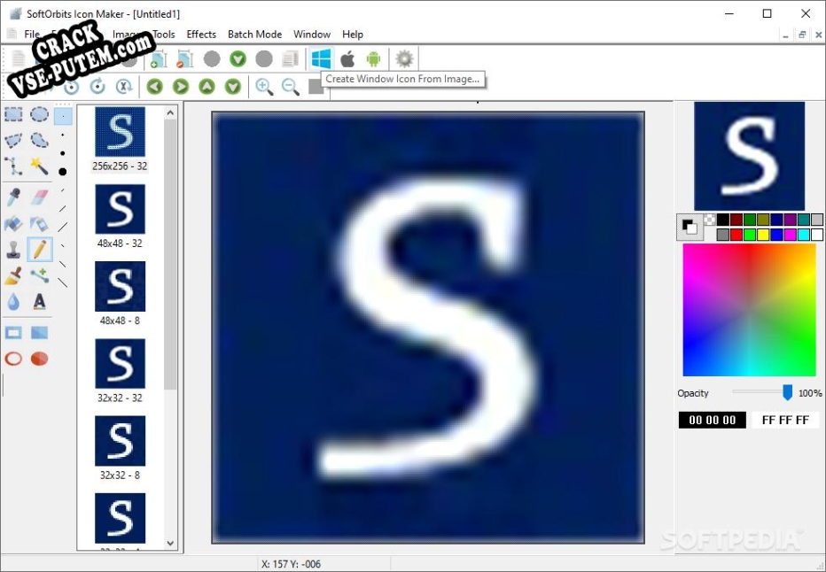Click the Android icon creation button
The width and height of the screenshot is (826, 572).
373,59
